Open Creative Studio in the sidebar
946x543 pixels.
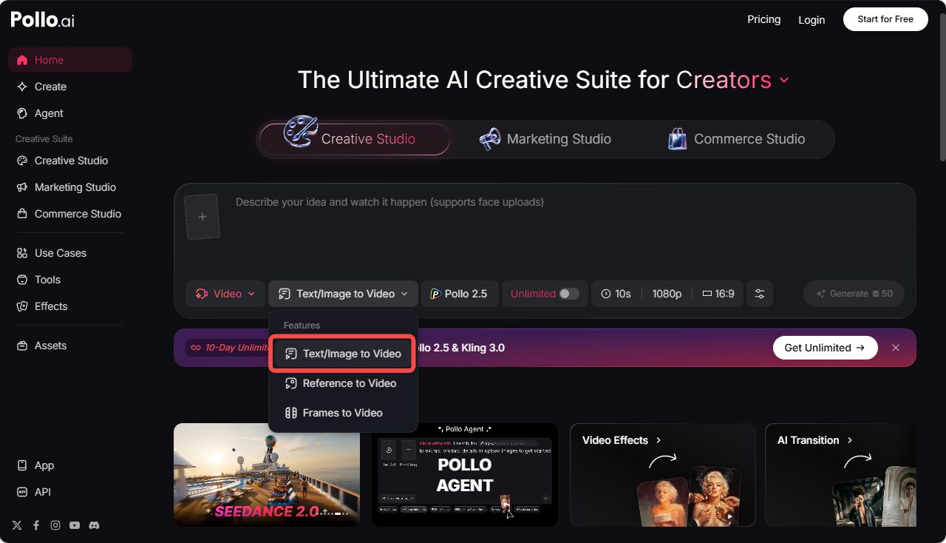click(70, 161)
